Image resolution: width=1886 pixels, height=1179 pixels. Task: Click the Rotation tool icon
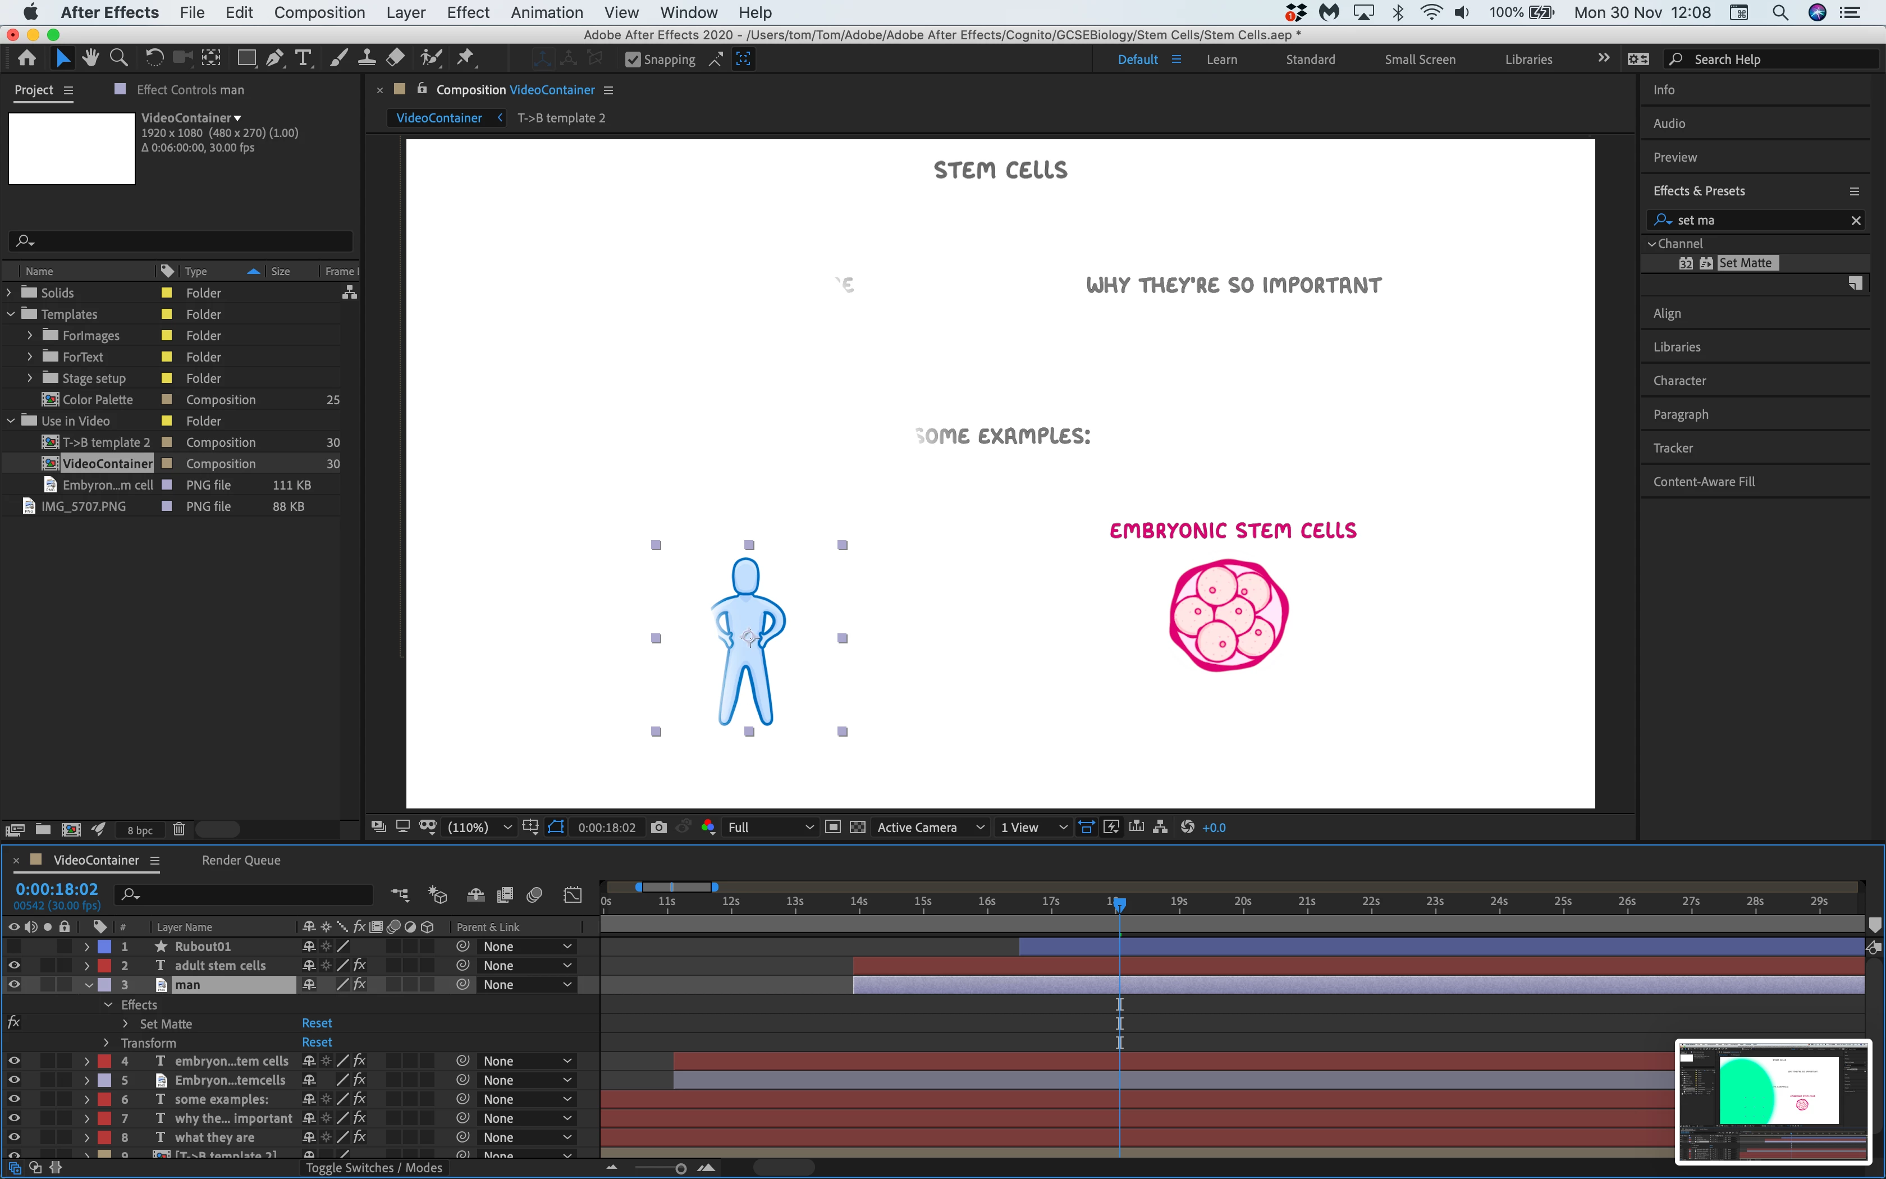pos(154,58)
